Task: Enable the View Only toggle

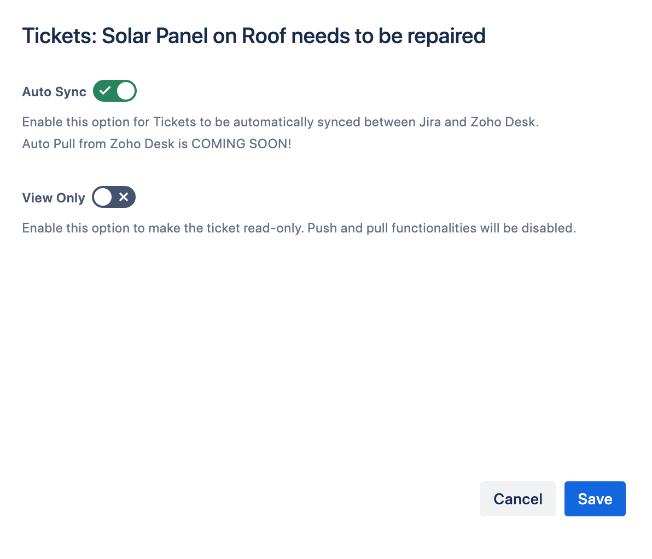Action: (x=113, y=197)
